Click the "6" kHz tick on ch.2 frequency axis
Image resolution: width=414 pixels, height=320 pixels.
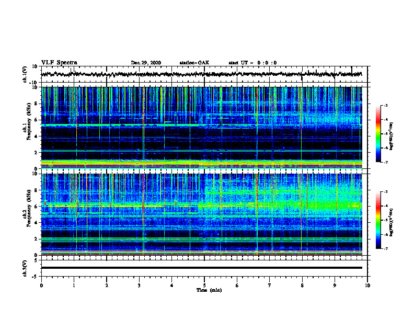37,207
